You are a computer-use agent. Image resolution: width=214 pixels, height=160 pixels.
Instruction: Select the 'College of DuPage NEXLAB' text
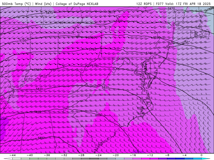(77, 4)
